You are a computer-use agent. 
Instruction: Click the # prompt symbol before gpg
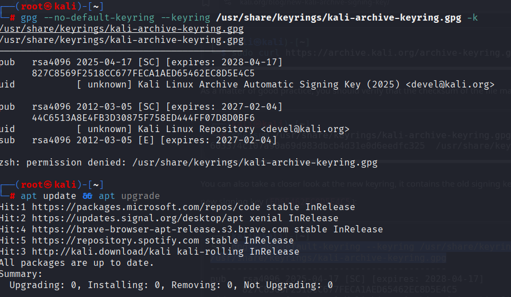click(x=12, y=18)
